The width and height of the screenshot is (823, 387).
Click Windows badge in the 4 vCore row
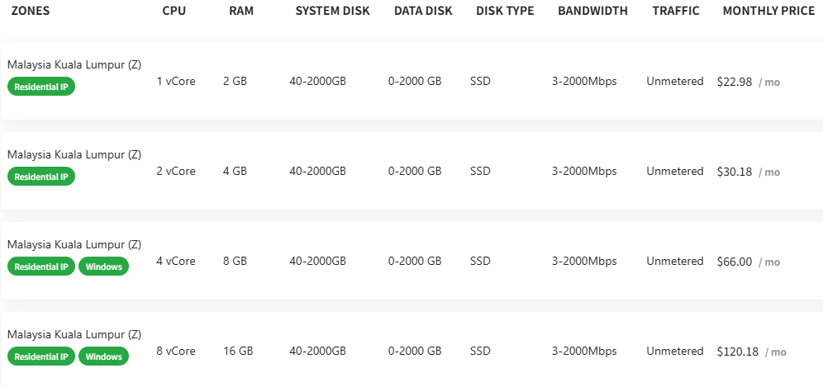pos(103,267)
